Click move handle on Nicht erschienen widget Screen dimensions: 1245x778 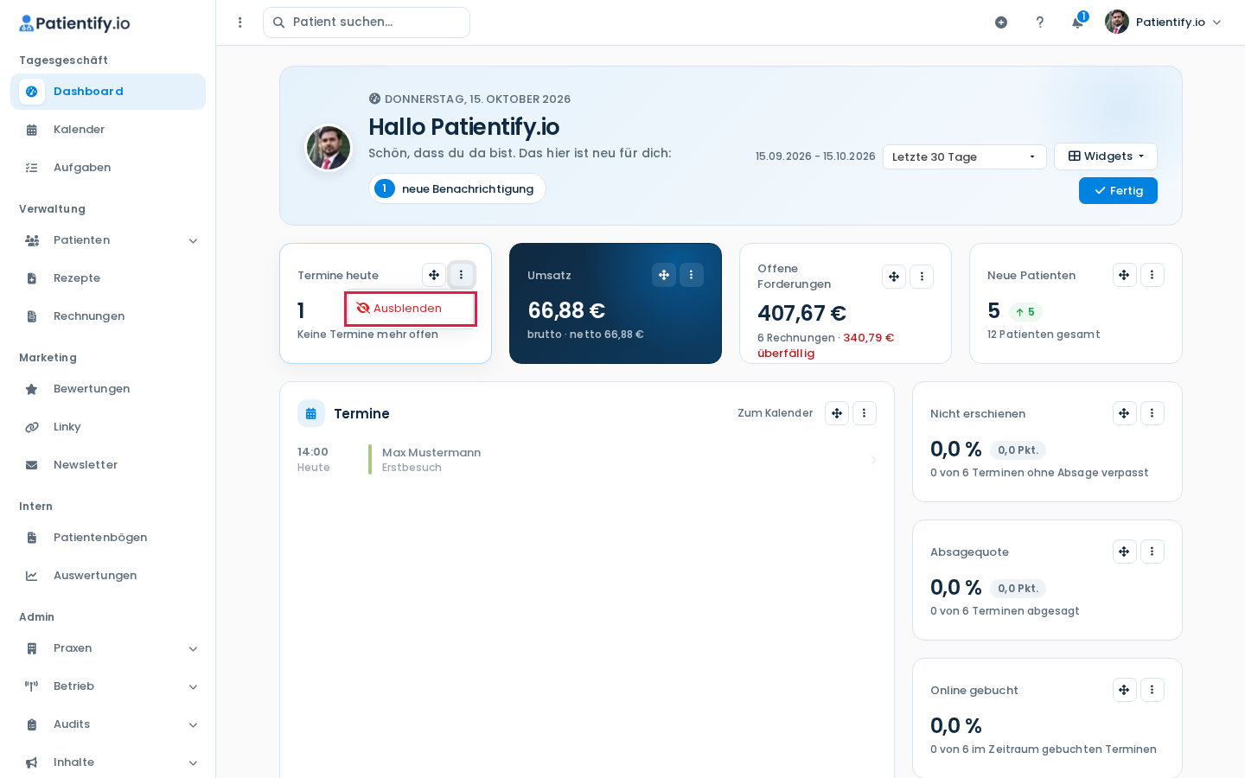tap(1124, 413)
